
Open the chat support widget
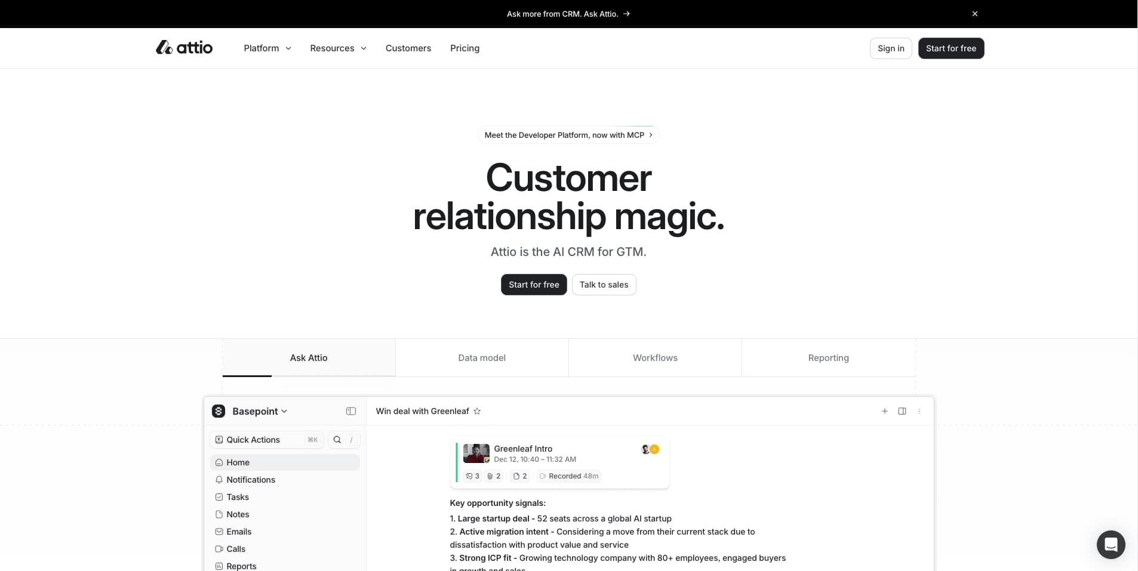1111,545
